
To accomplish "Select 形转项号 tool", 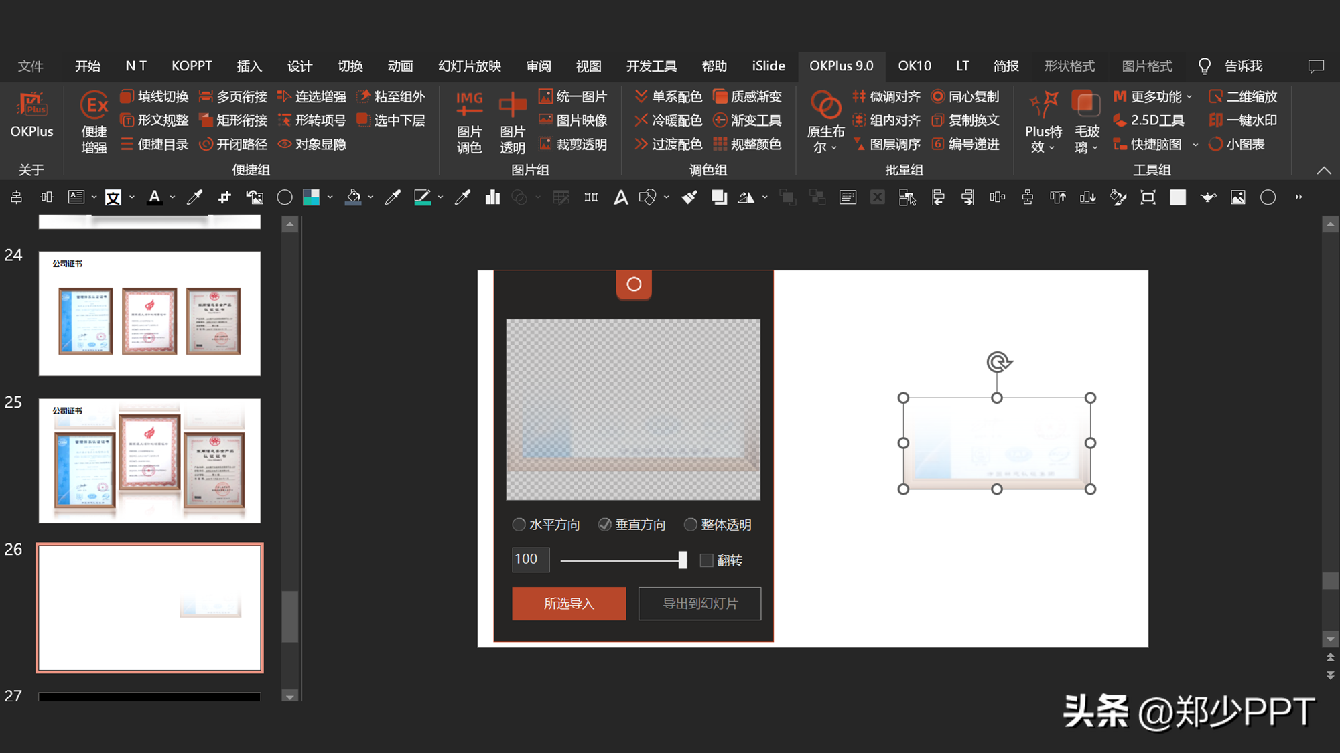I will (312, 120).
